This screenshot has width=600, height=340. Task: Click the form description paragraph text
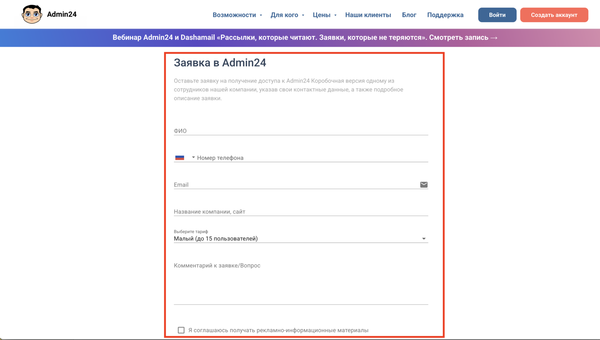pyautogui.click(x=289, y=89)
